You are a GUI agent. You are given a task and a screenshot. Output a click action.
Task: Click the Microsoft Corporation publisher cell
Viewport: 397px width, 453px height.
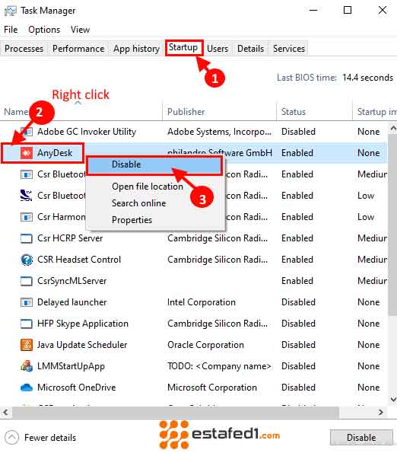pyautogui.click(x=212, y=388)
